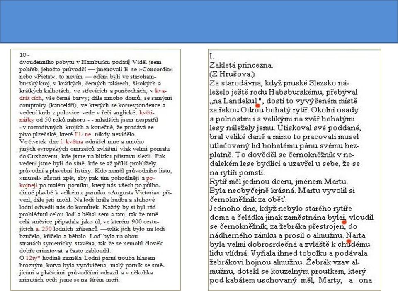Select the red text "í. května"

click(x=72, y=142)
